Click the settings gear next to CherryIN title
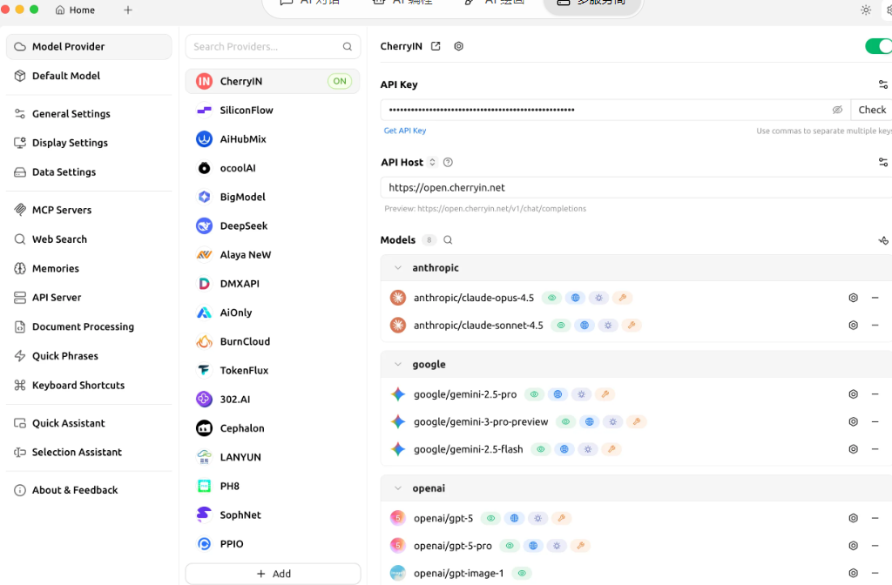 pyautogui.click(x=459, y=46)
